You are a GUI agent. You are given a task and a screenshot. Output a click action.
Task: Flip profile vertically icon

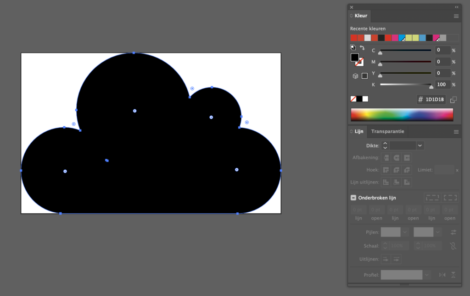[453, 275]
